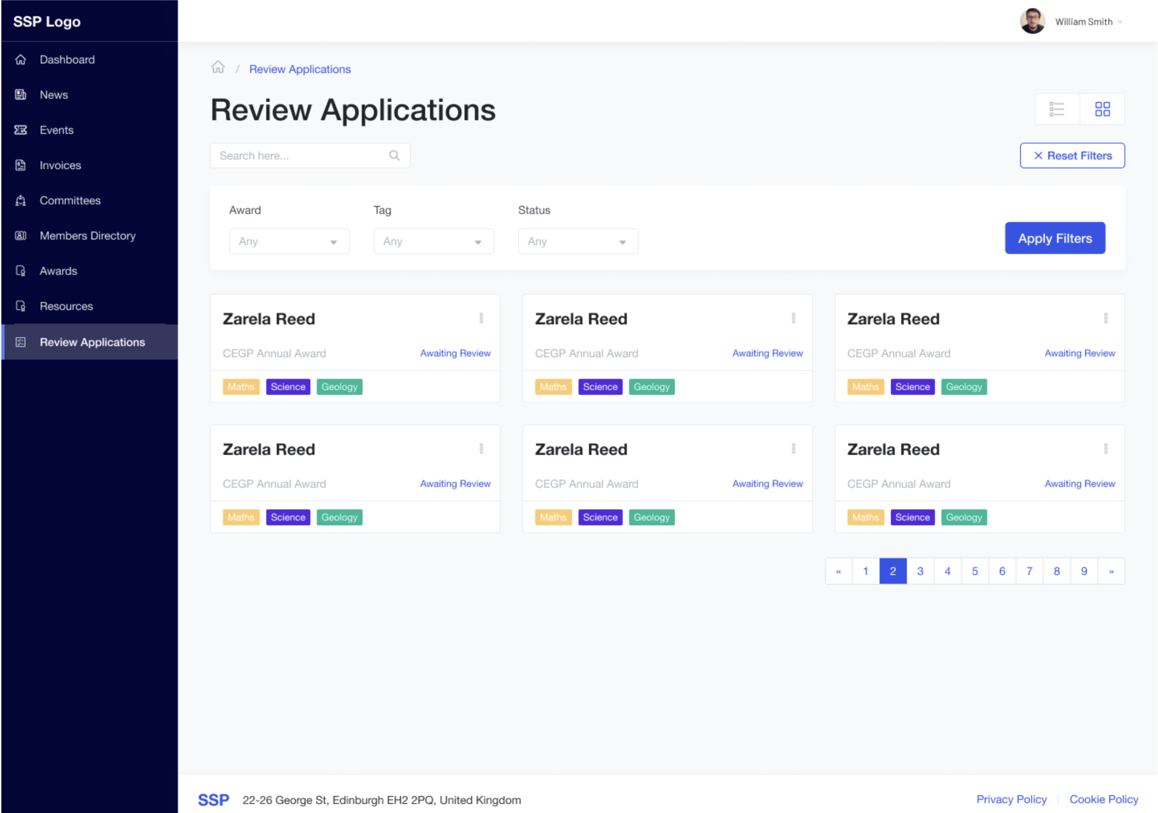This screenshot has height=813, width=1158.
Task: Select the News sidebar icon
Action: click(21, 95)
